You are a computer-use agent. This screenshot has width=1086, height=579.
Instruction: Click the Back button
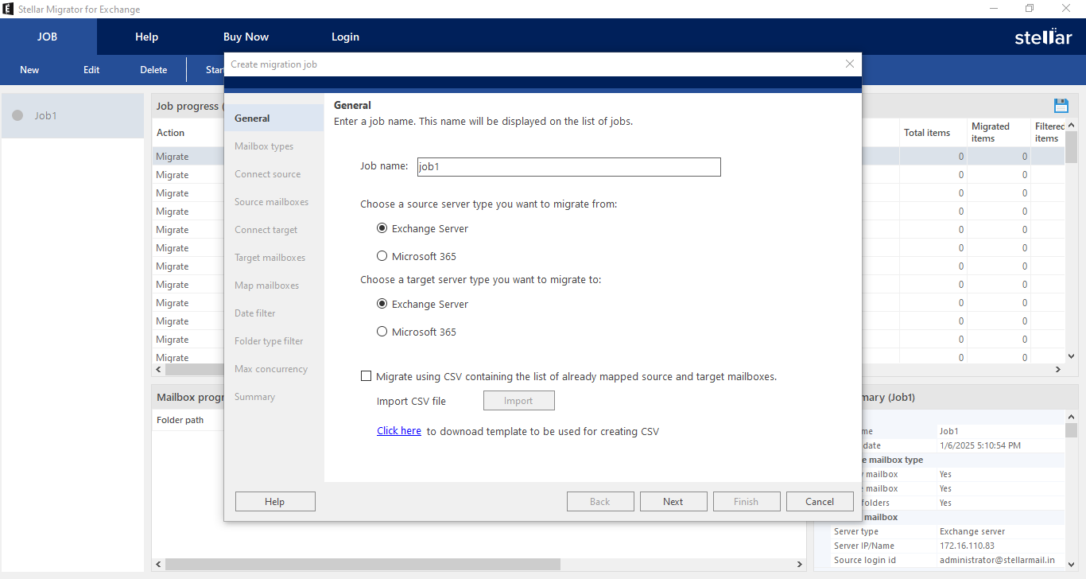600,501
